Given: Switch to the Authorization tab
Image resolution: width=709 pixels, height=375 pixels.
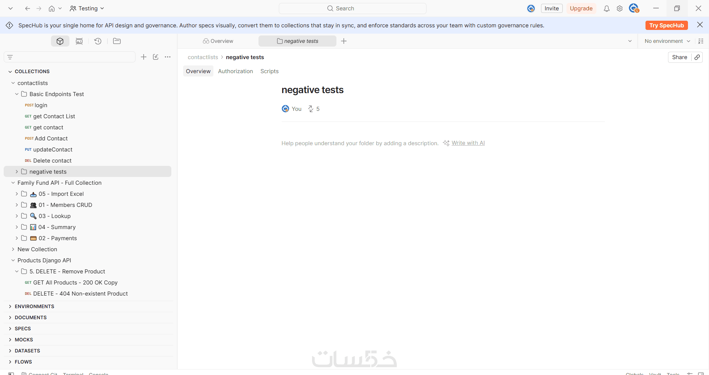Looking at the screenshot, I should click(x=236, y=71).
